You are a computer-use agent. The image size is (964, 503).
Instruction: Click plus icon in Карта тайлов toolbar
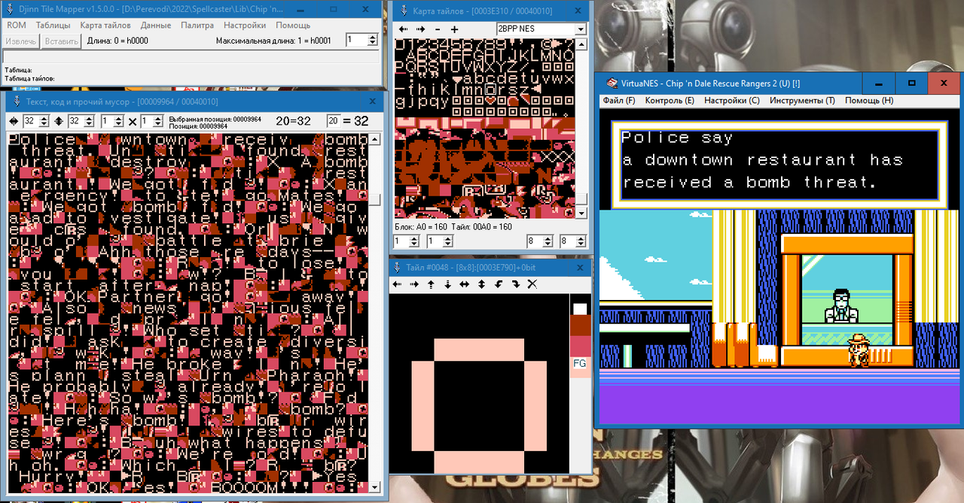click(454, 29)
